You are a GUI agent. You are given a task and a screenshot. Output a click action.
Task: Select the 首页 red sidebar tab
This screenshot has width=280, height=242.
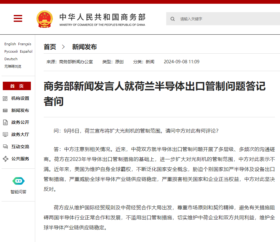click(x=17, y=86)
